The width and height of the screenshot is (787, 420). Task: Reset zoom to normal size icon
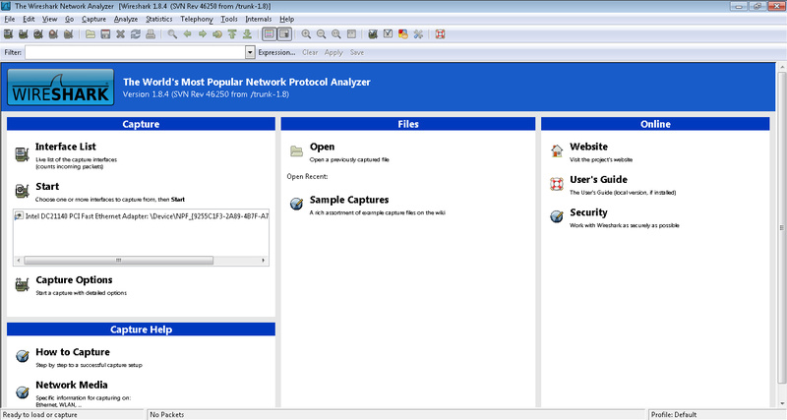pyautogui.click(x=336, y=34)
